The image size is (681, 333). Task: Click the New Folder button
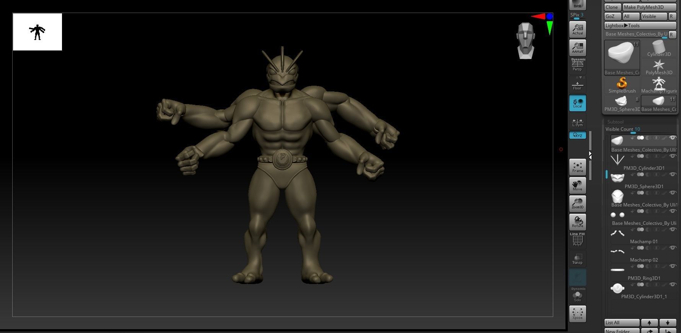click(622, 331)
